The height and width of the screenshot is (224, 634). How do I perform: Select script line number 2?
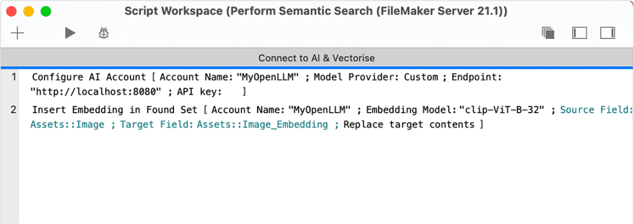pyautogui.click(x=14, y=110)
